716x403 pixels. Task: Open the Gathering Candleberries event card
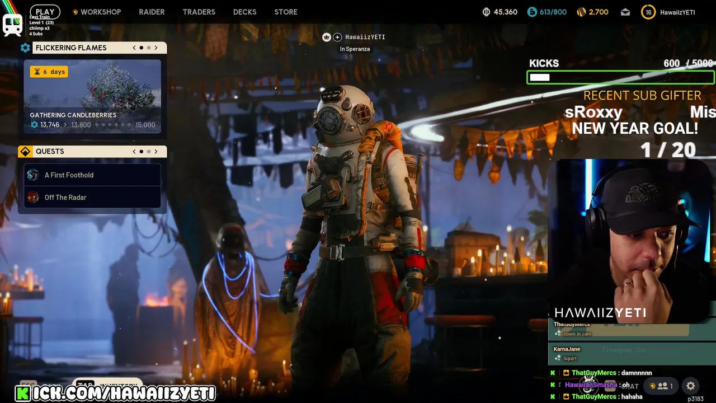(x=92, y=97)
